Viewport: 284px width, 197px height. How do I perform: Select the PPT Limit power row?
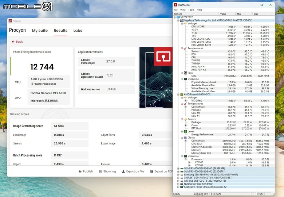tap(230, 128)
